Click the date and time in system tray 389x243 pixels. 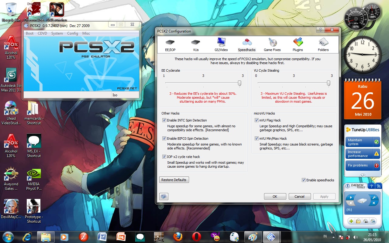coord(372,237)
